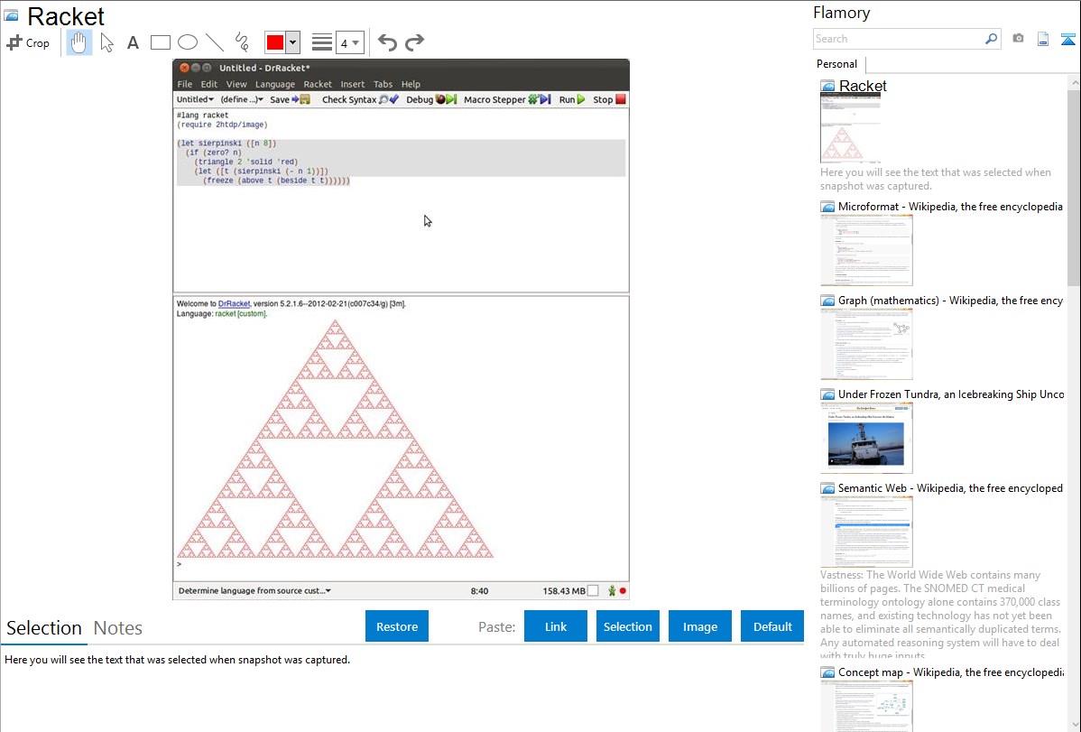
Task: Redo the last undone action
Action: point(414,42)
